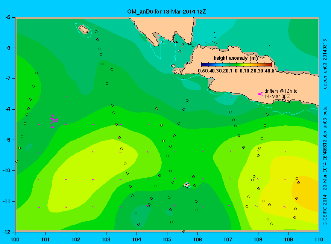Viewport: 331px width, 244px height.
Task: Click the '-8' latitude axis label
Action: (8, 109)
